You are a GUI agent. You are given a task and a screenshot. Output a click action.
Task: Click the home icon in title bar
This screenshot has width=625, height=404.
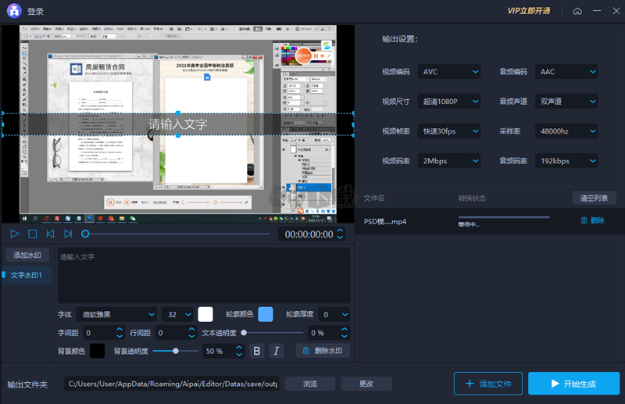(577, 12)
